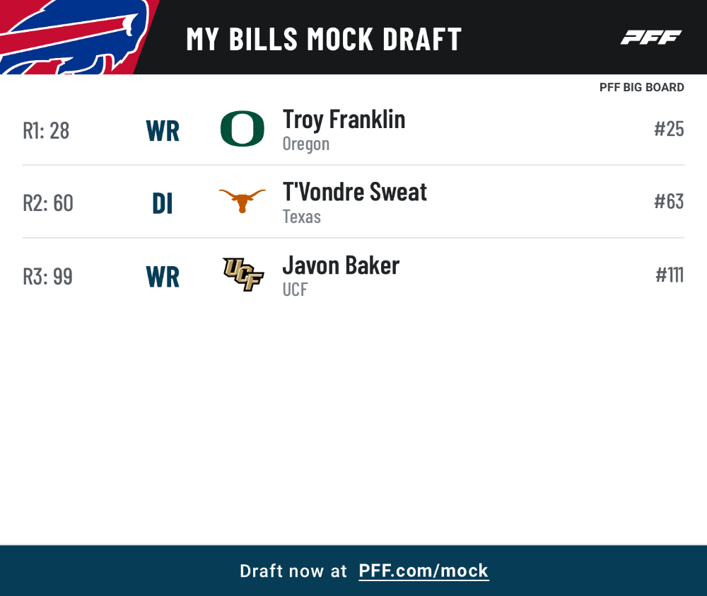Click the MY BILLS MOCK DRAFT title
This screenshot has width=707, height=596.
(x=324, y=39)
